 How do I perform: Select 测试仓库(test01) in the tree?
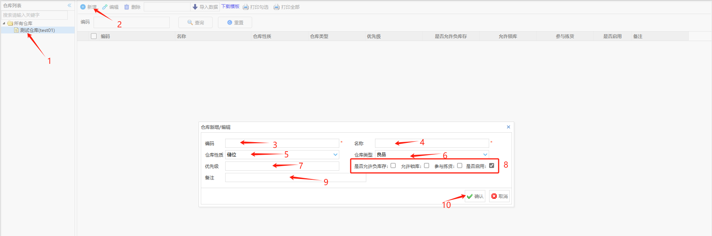tap(37, 30)
